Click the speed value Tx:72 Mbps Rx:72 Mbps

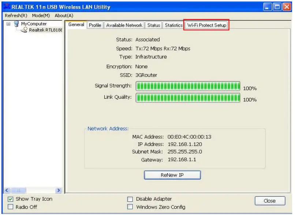click(x=163, y=49)
